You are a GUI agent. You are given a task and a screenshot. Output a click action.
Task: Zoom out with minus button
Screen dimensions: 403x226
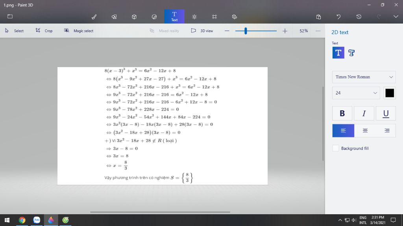pyautogui.click(x=227, y=31)
